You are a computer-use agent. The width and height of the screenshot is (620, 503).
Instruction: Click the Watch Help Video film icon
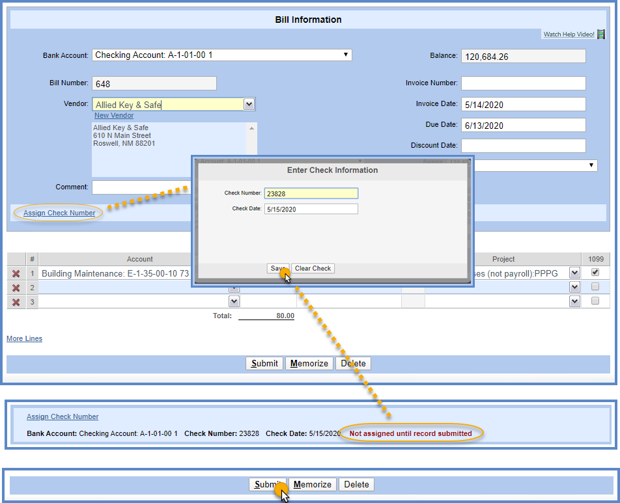[x=601, y=34]
